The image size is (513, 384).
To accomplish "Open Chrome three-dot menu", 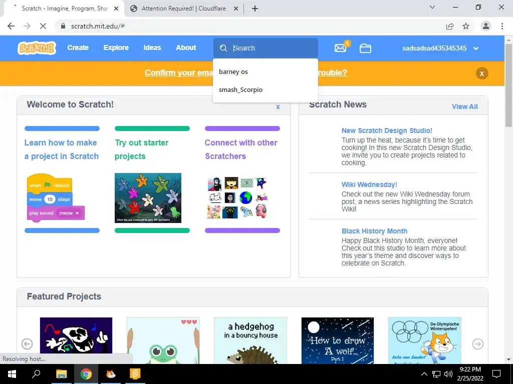I will click(x=502, y=26).
